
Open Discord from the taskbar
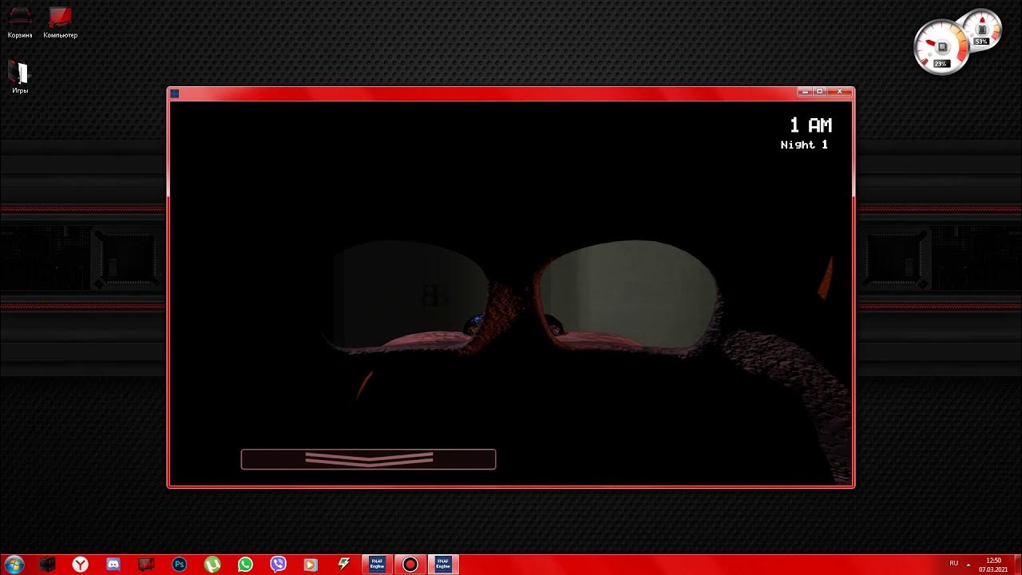[113, 565]
